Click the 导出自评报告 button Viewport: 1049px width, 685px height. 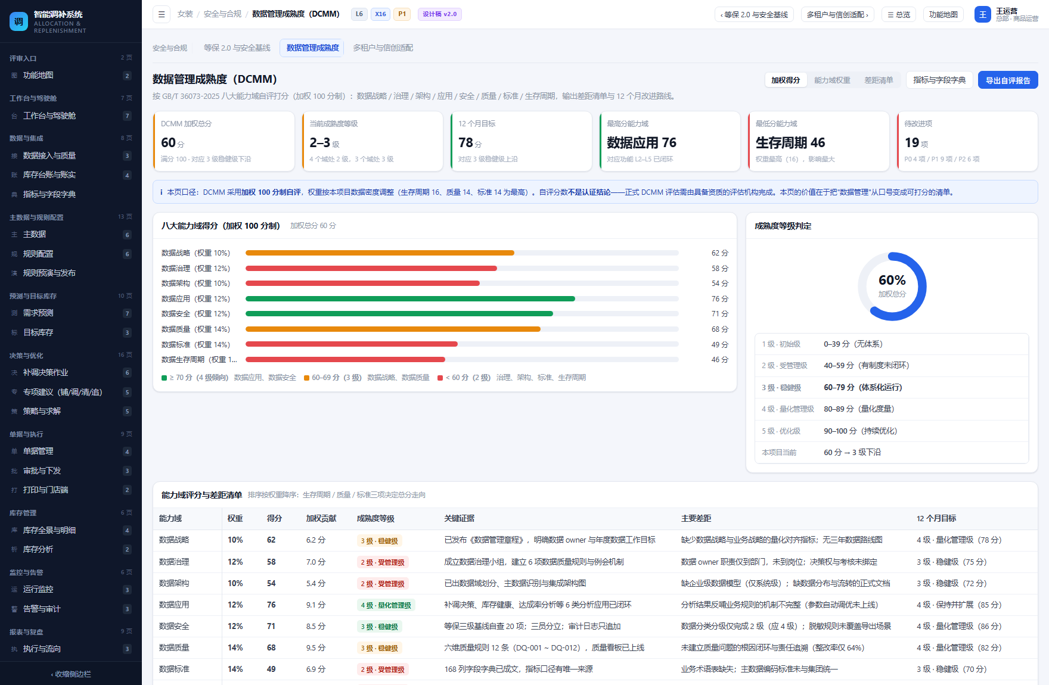click(1008, 80)
